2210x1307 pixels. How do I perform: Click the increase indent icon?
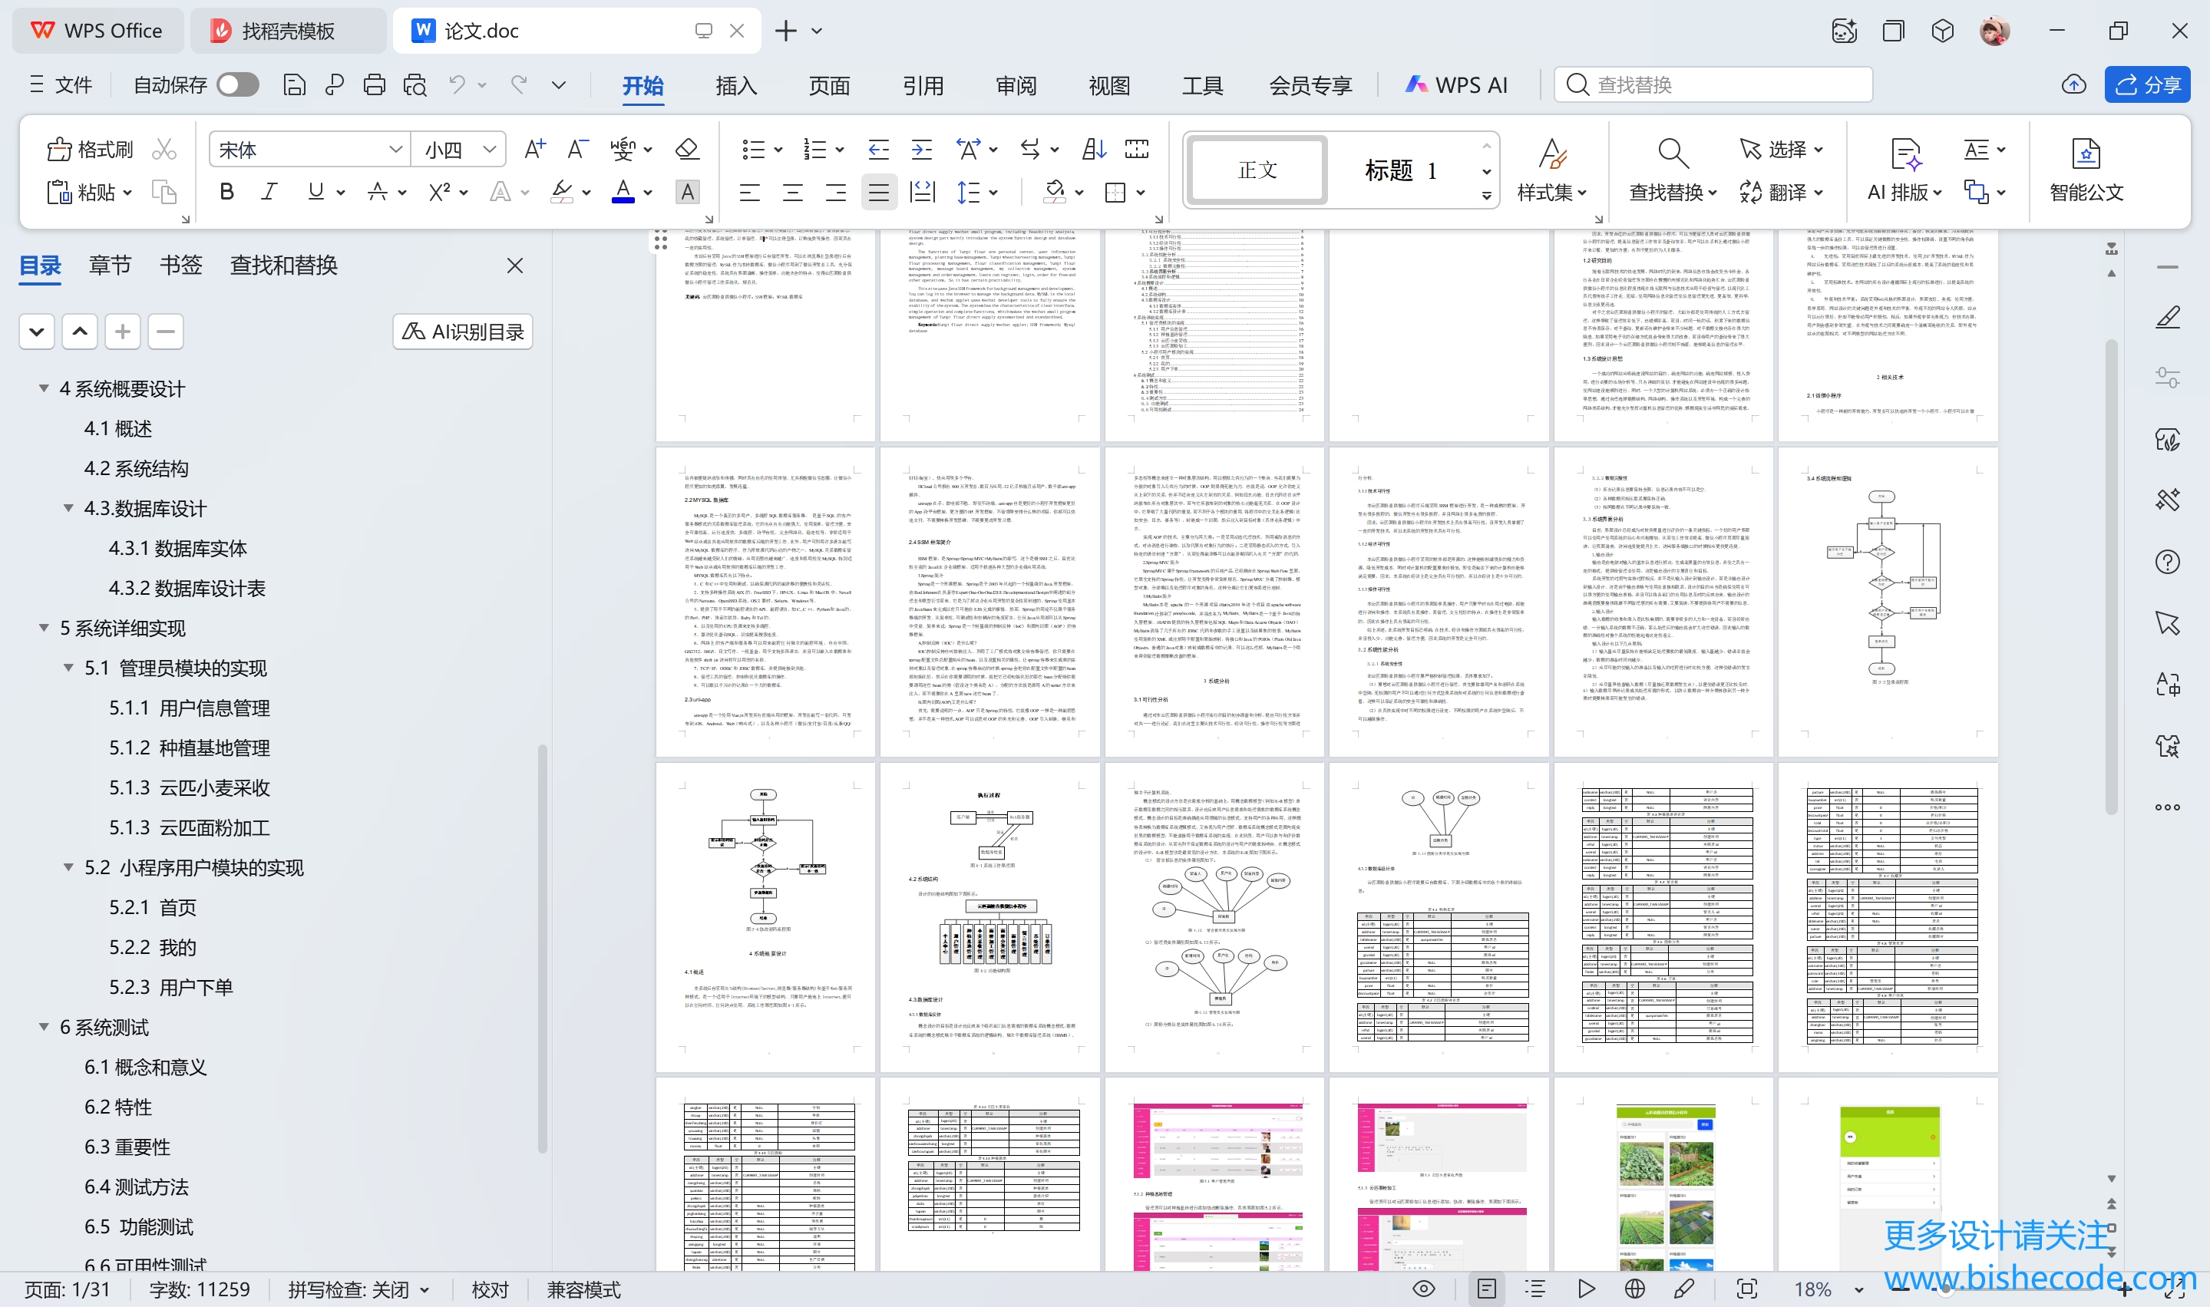point(921,150)
